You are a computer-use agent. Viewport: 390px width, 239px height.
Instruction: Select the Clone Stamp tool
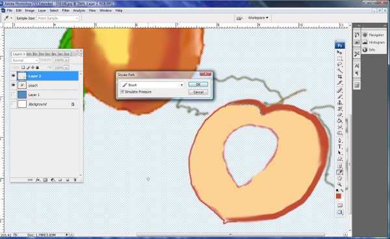click(339, 103)
